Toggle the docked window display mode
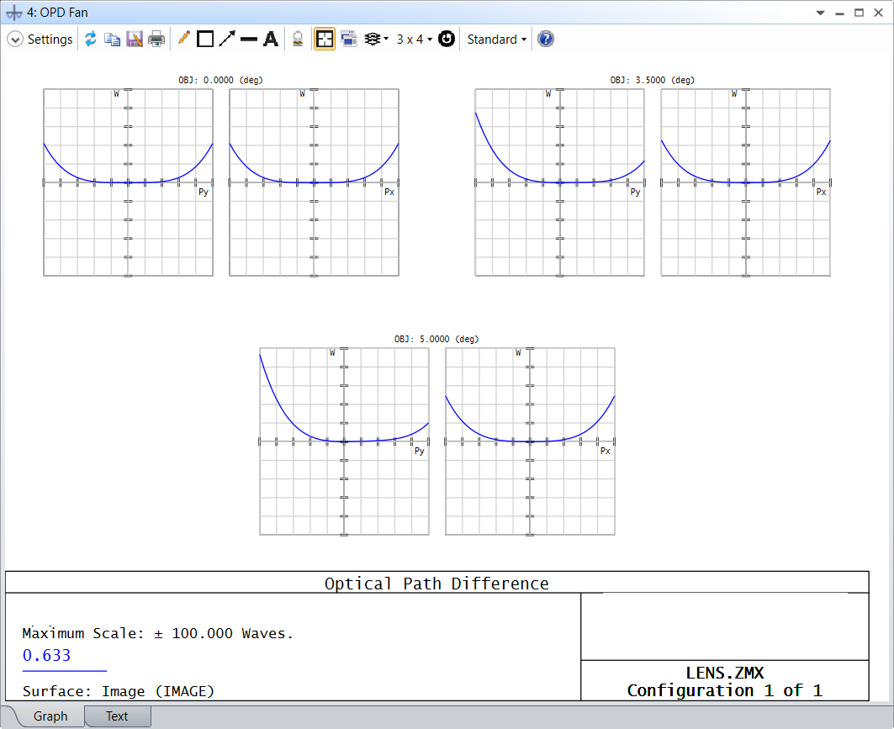 (x=348, y=39)
